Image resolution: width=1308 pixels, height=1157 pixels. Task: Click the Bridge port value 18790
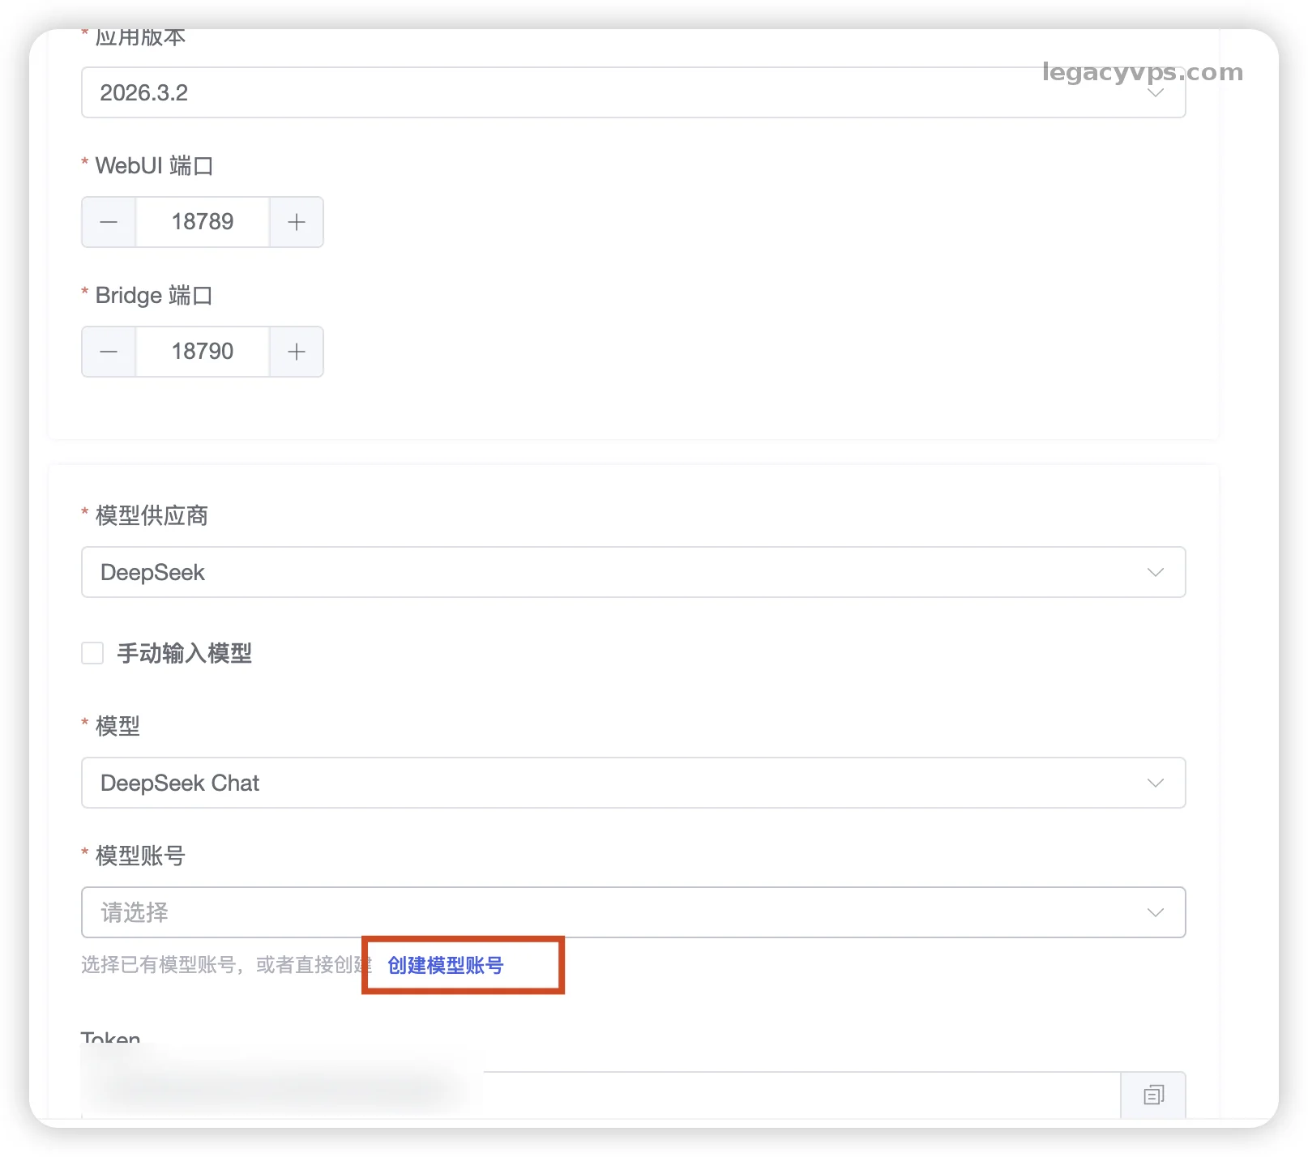tap(203, 352)
